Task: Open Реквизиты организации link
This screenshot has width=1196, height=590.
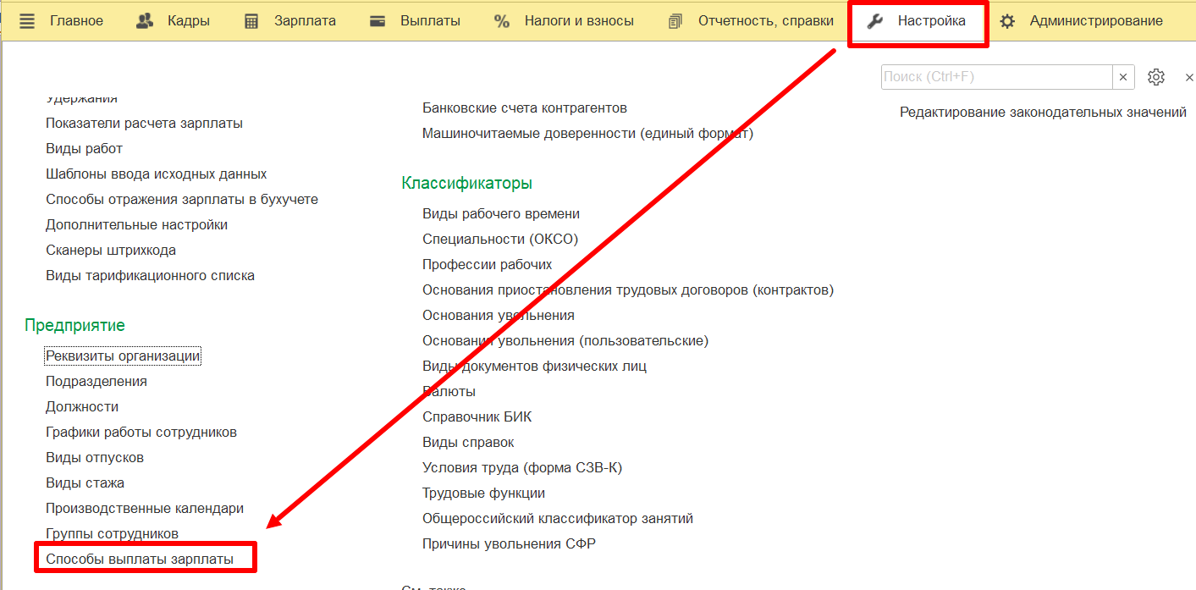Action: (123, 356)
